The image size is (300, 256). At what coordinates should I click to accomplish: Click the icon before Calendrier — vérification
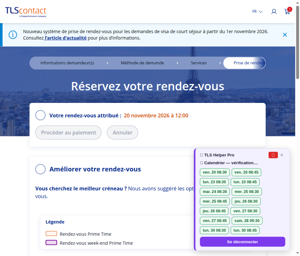click(x=201, y=163)
